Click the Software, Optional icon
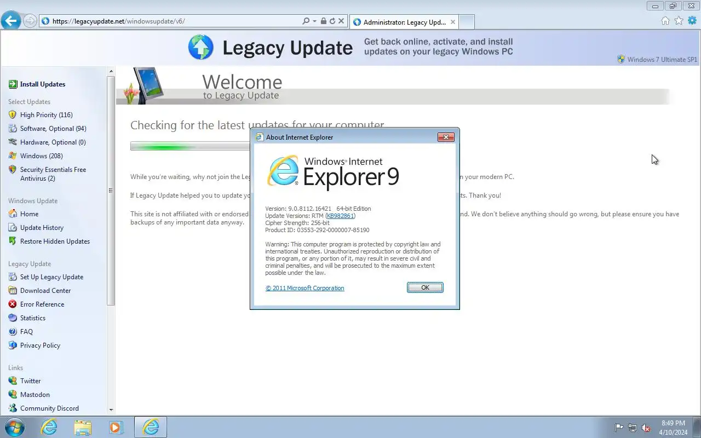This screenshot has height=438, width=701. [13, 128]
